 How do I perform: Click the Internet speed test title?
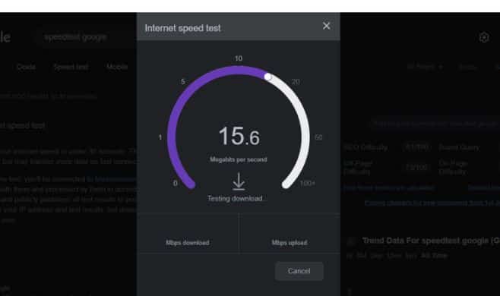182,28
